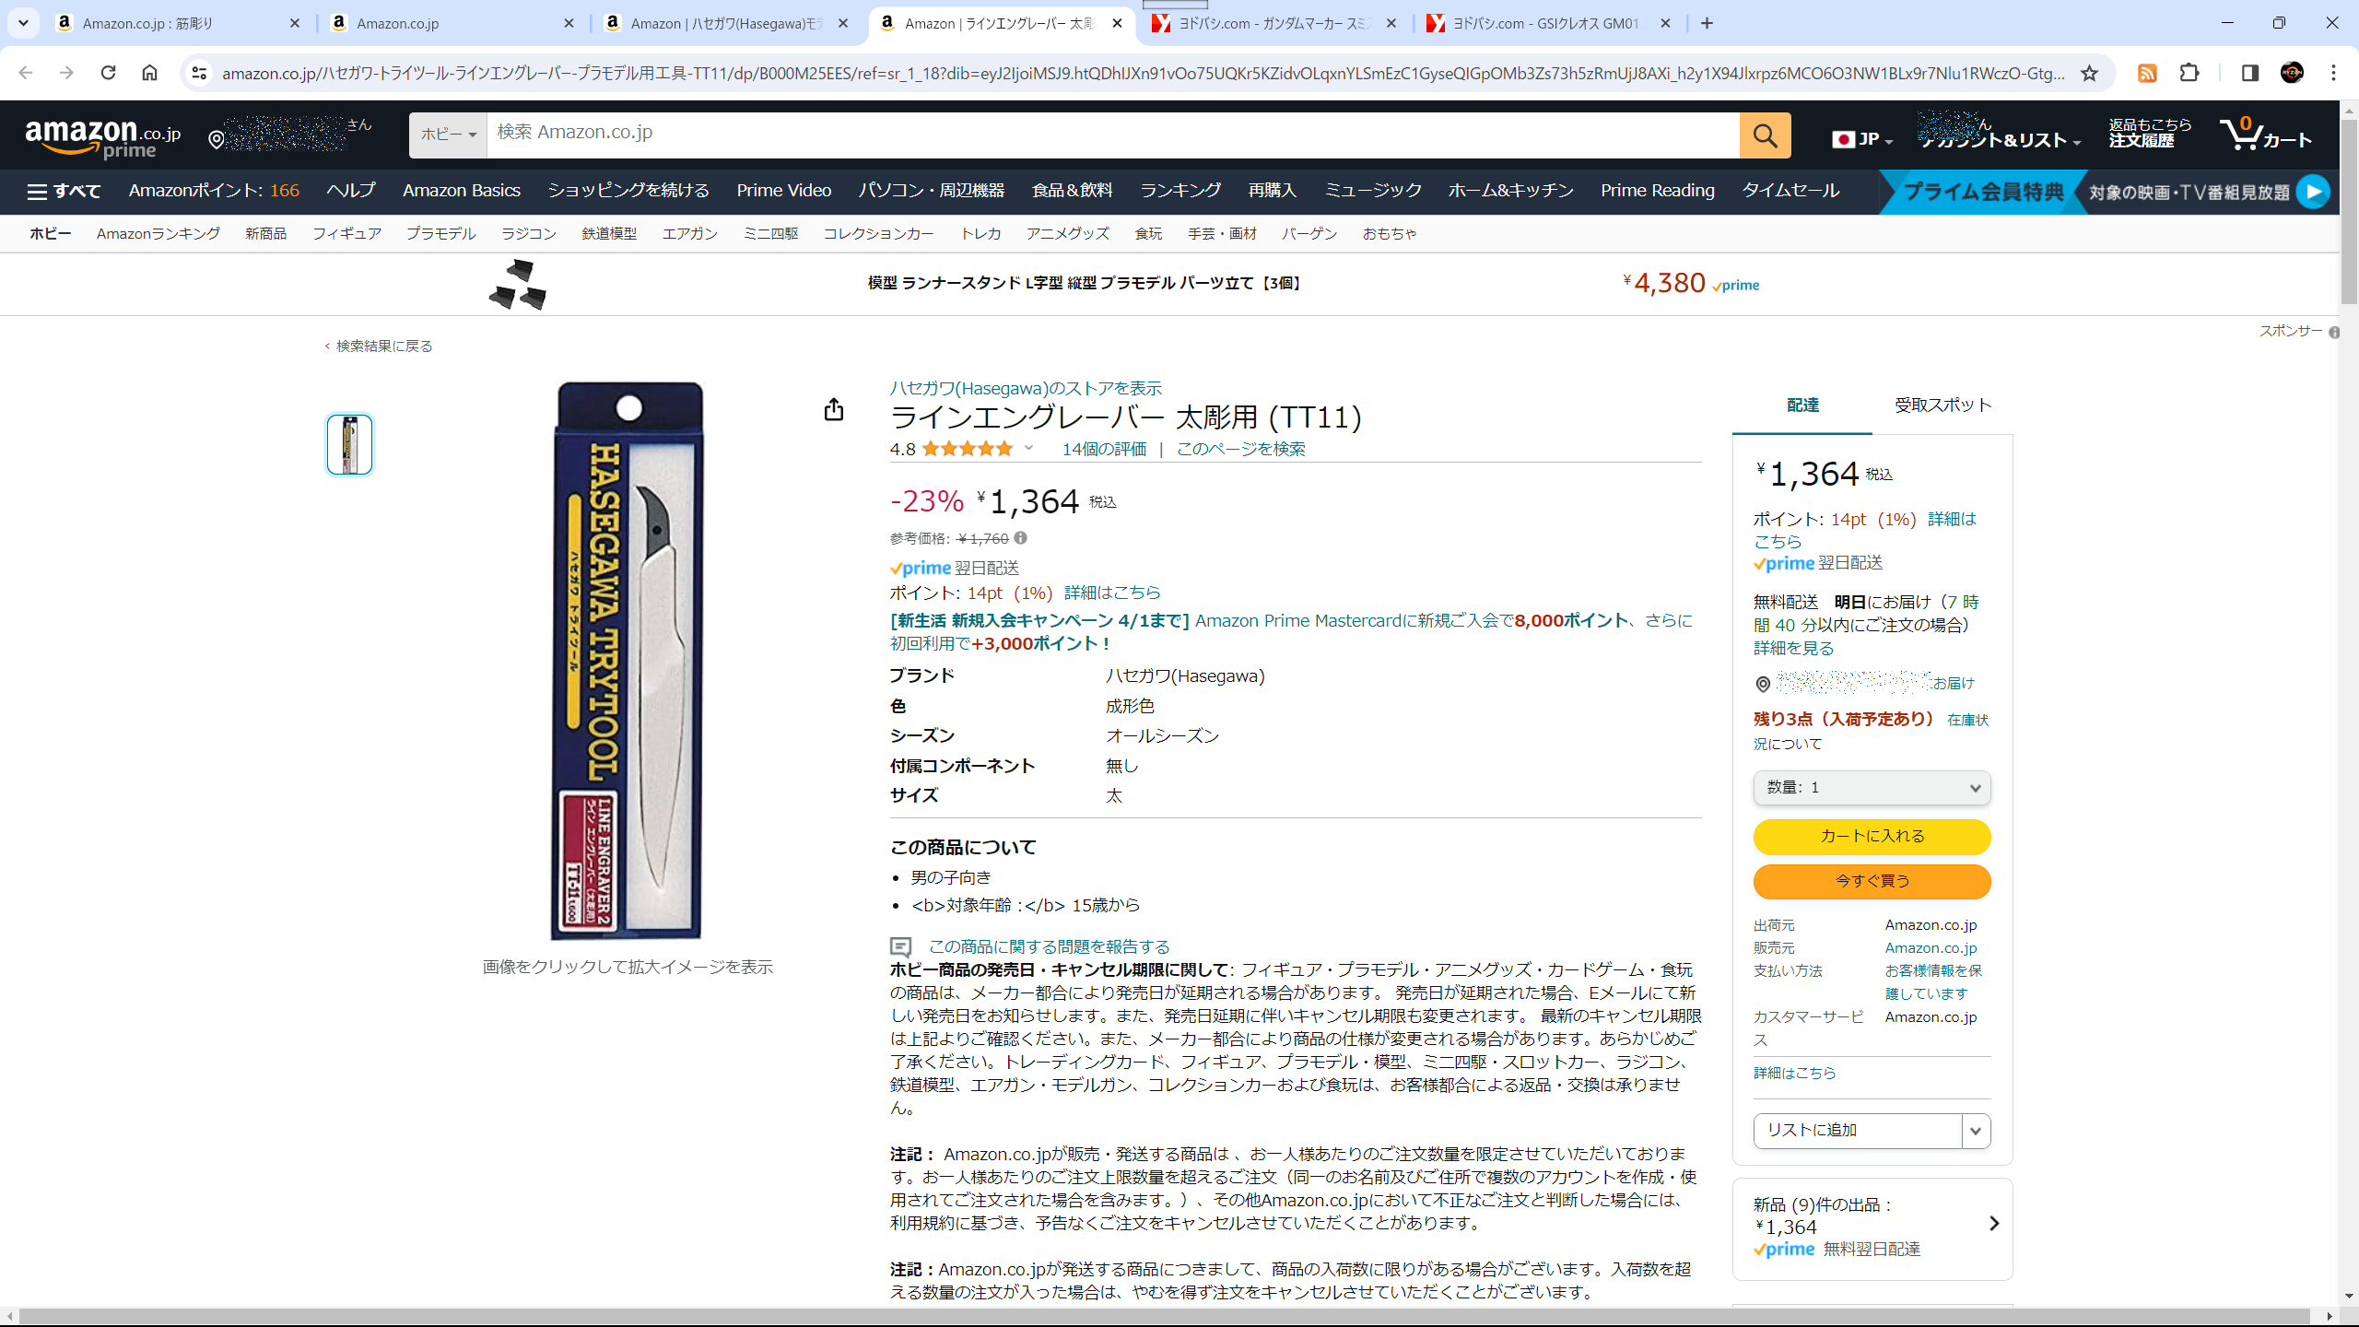
Task: Open the ホビー search category dropdown
Action: [448, 135]
